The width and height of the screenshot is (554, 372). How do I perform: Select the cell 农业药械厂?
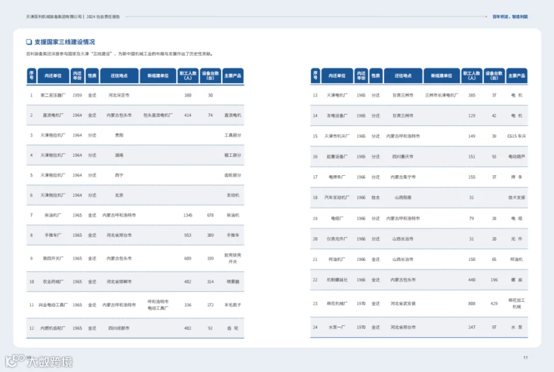tap(53, 282)
